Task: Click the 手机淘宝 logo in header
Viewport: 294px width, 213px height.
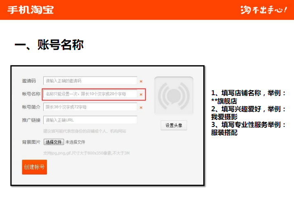Action: point(31,10)
